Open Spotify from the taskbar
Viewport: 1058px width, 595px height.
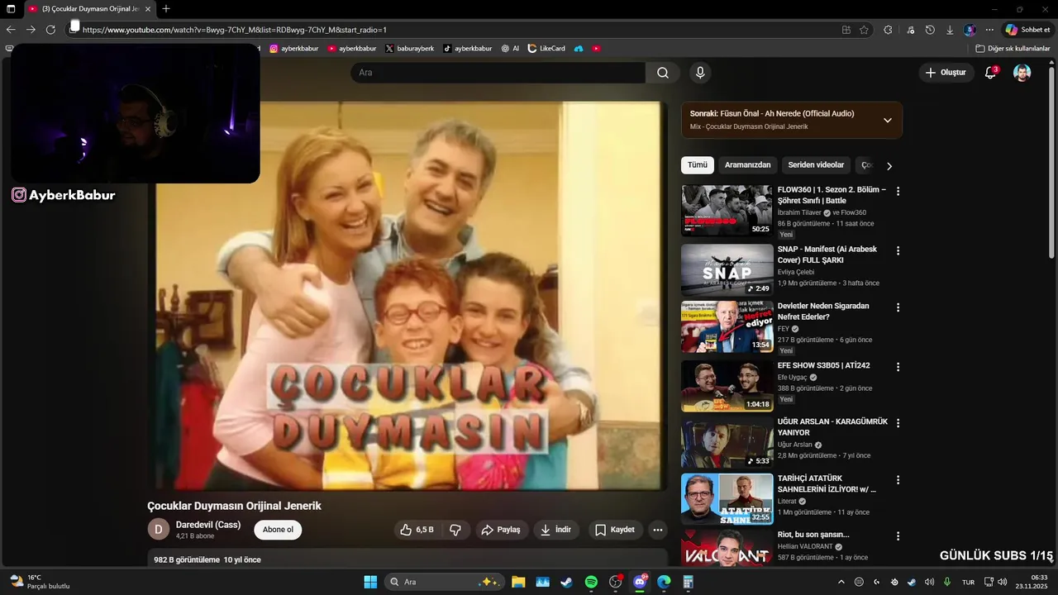coord(591,582)
